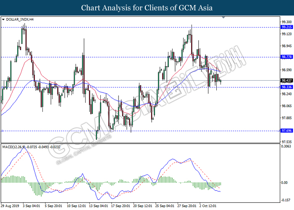This screenshot has width=294, height=210.
Task: Click the 29 Aug 2019 date label
Action: pos(10,206)
